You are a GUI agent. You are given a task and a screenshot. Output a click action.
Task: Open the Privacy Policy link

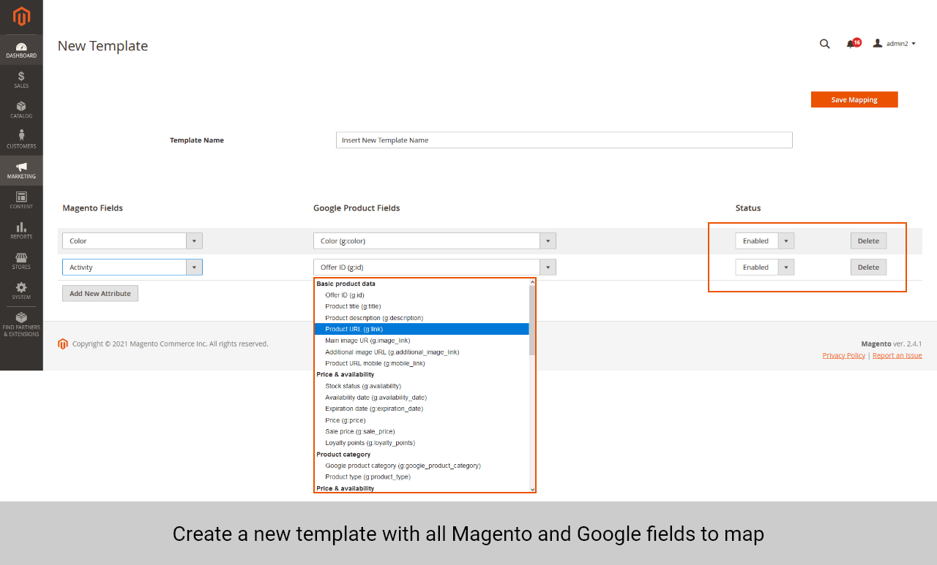[843, 355]
